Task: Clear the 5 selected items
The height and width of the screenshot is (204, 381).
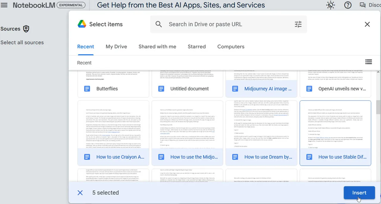Action: pyautogui.click(x=80, y=193)
